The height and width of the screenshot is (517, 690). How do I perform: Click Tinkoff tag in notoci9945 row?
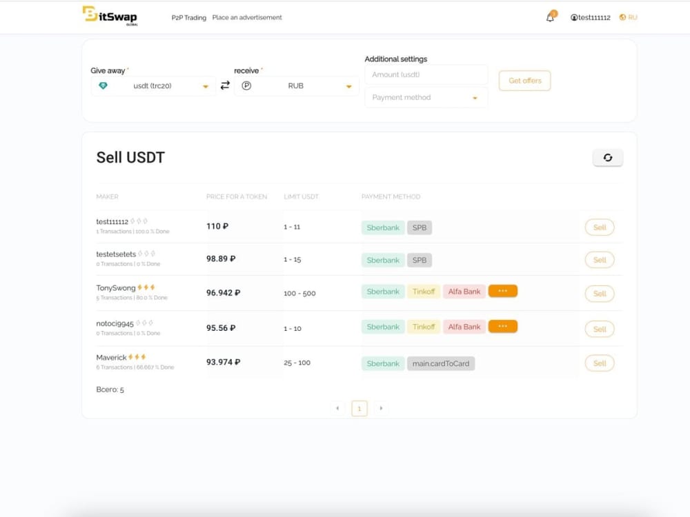coord(424,327)
